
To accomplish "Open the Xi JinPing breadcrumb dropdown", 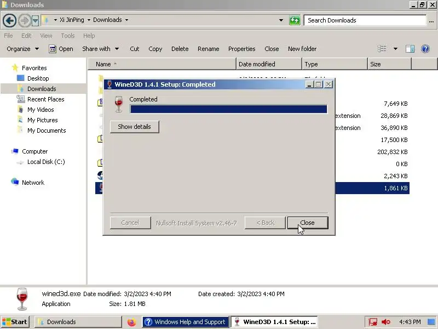I will tap(89, 20).
